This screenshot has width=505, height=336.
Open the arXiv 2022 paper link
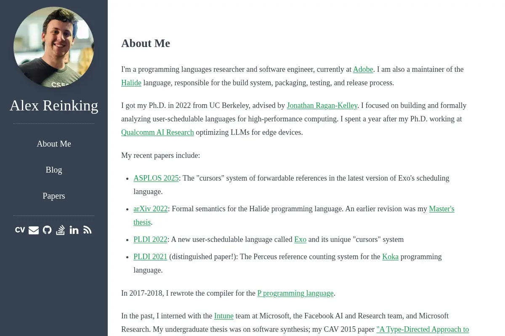coord(151,209)
